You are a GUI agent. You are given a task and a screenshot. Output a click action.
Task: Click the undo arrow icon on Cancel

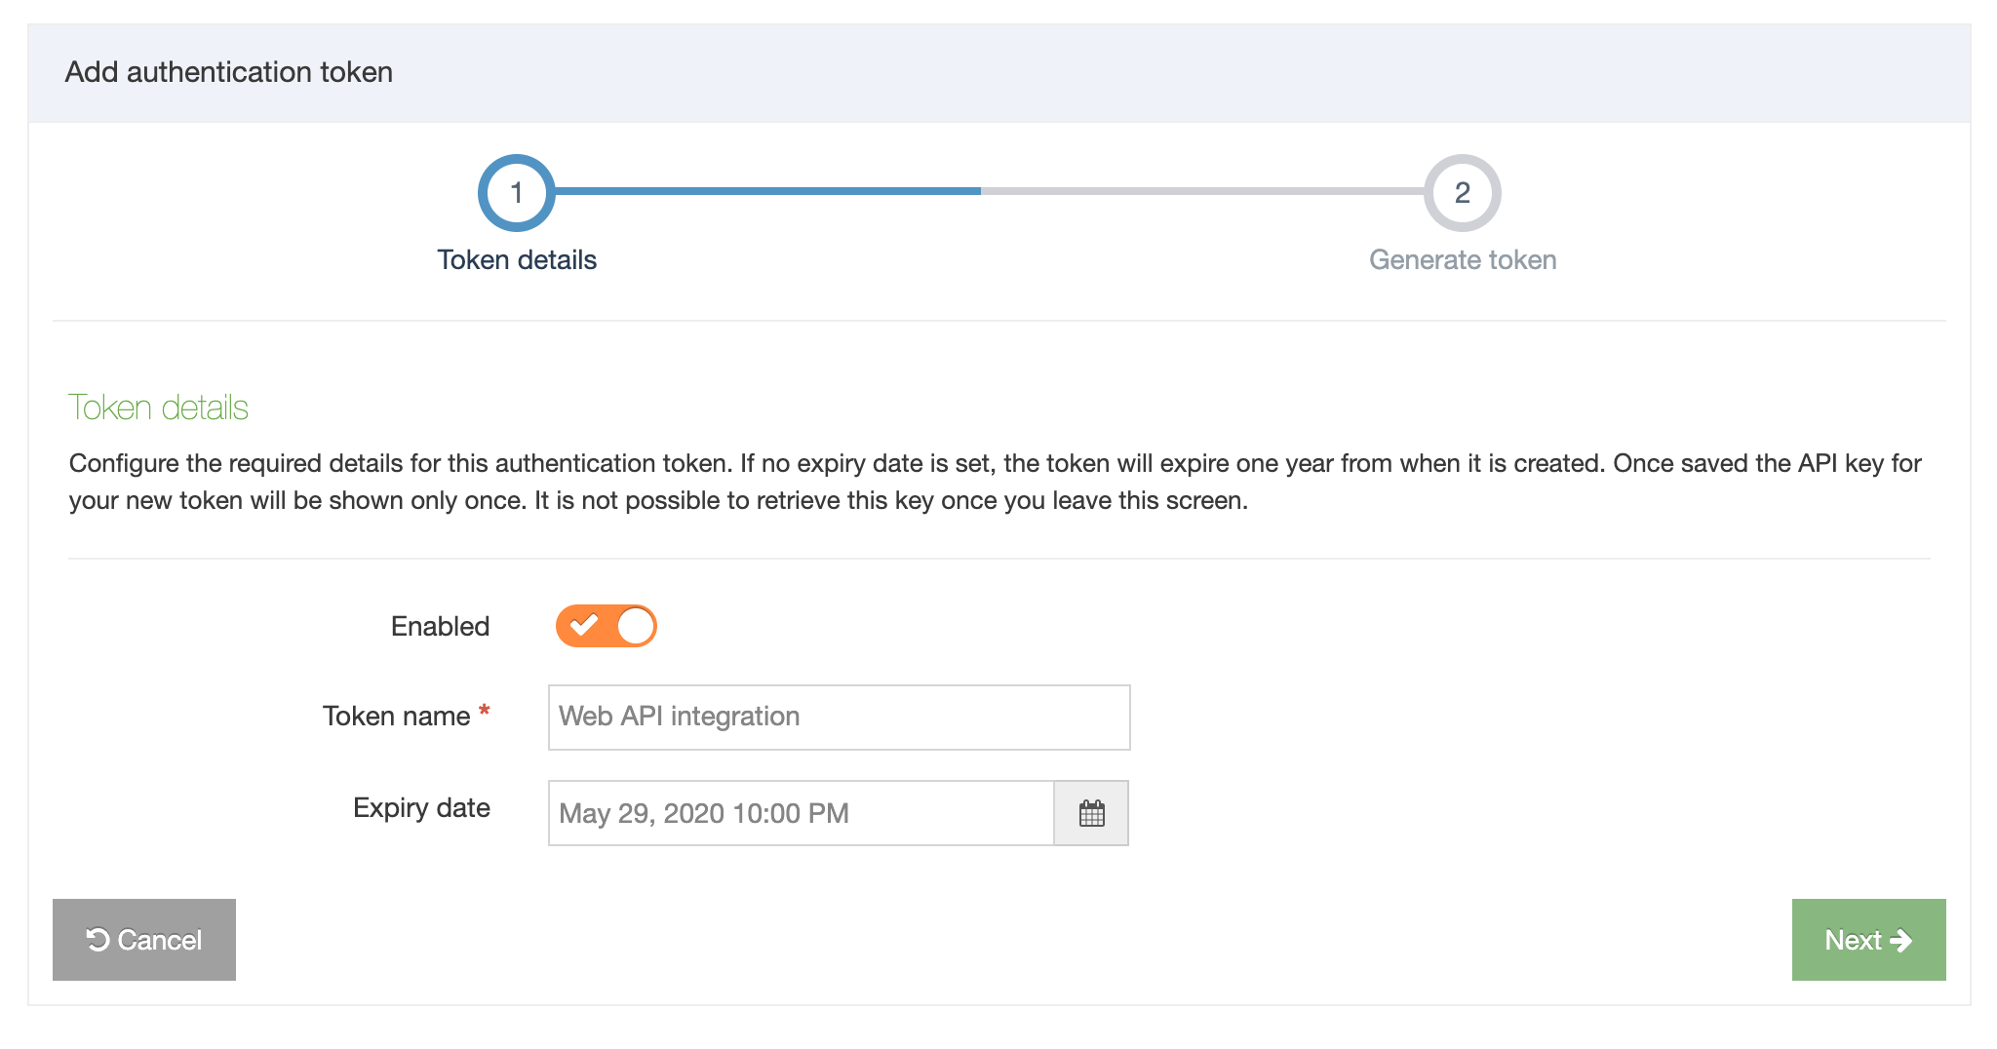pos(98,940)
